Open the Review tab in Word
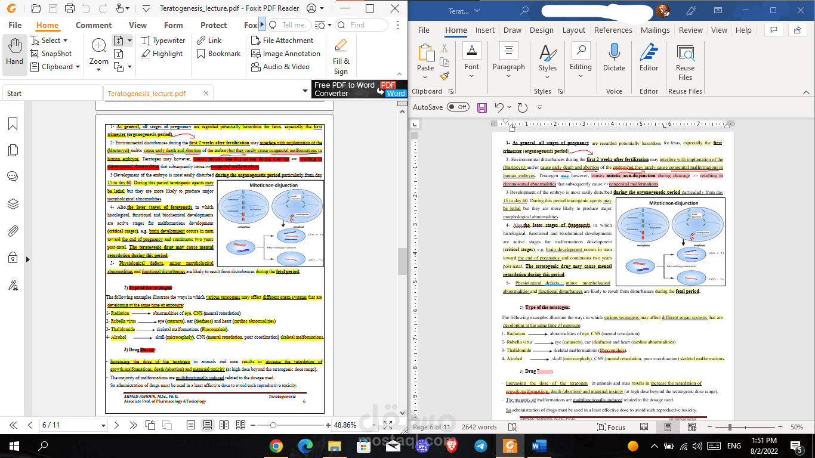 (x=690, y=30)
